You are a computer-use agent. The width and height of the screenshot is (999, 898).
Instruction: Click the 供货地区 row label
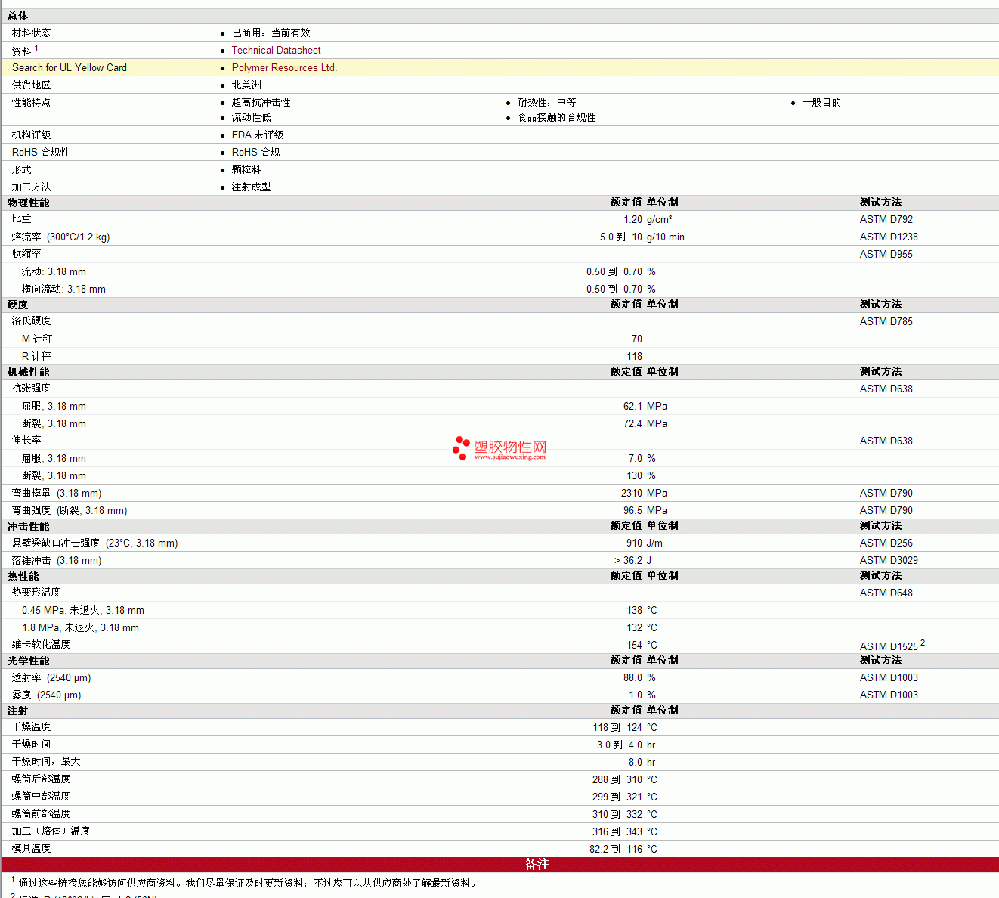tap(32, 85)
